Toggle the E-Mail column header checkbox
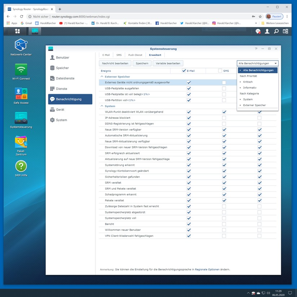The image size is (297, 297). [184, 71]
